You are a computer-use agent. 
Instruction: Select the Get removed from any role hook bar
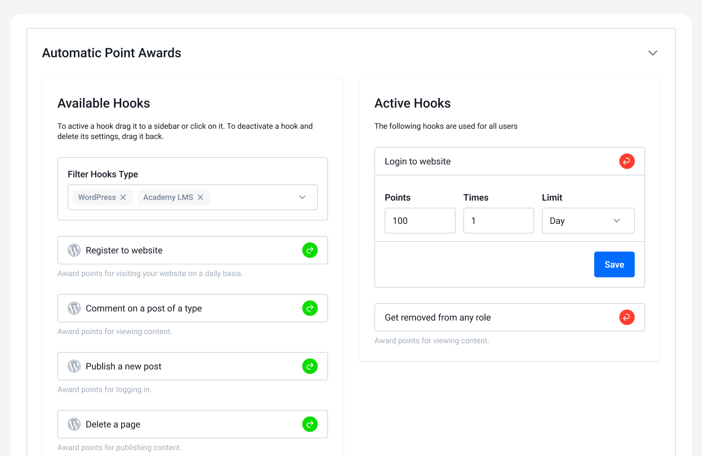click(492, 317)
